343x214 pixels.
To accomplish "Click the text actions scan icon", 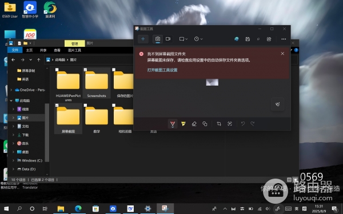I will coord(230,124).
